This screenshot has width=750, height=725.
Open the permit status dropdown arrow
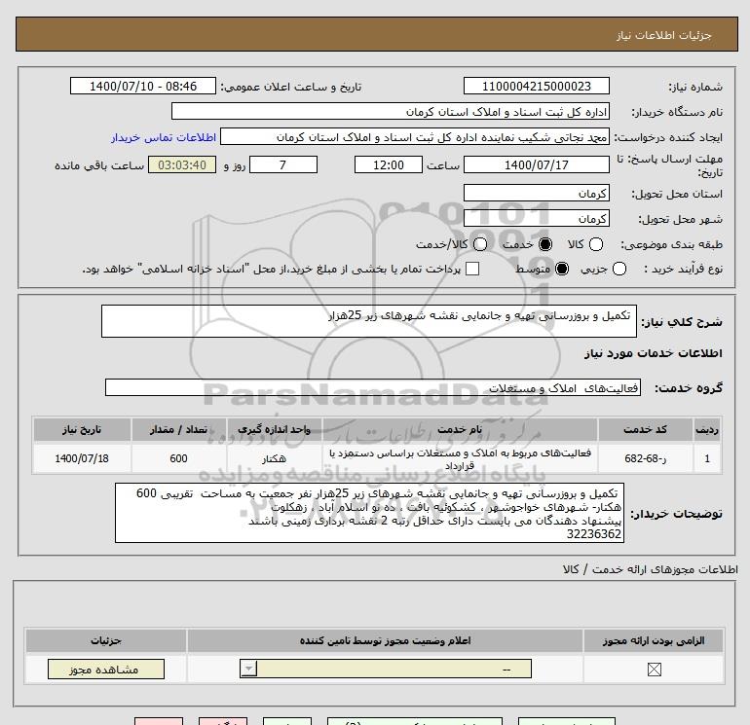click(x=248, y=669)
